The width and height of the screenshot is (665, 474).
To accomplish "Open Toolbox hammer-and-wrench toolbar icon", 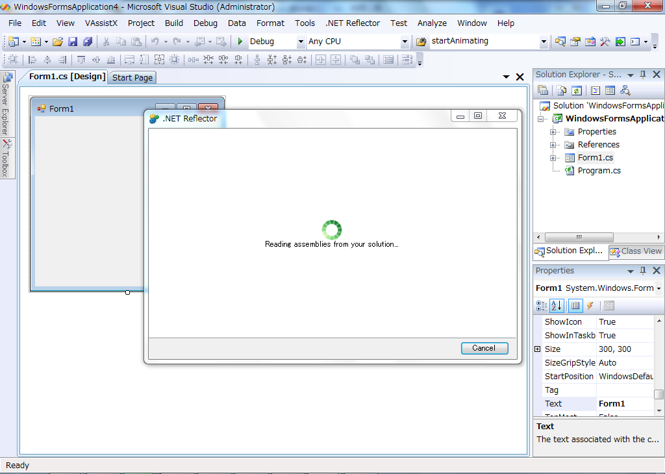I will 605,42.
